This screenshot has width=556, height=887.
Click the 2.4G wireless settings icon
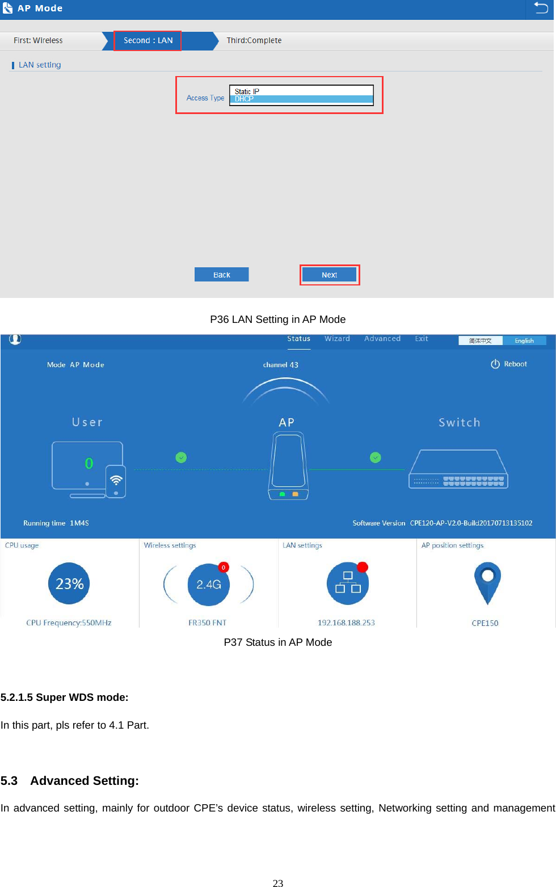click(208, 585)
